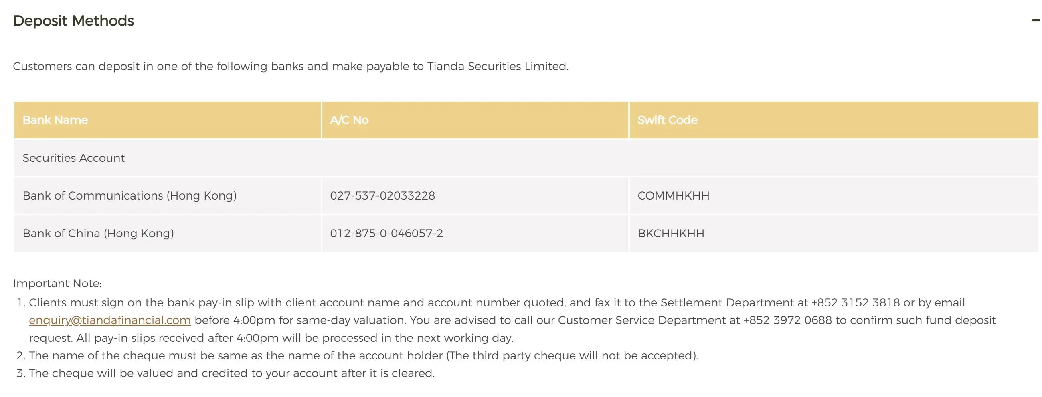
Task: Click the BKCHHKHH swift code cell
Action: tap(834, 233)
